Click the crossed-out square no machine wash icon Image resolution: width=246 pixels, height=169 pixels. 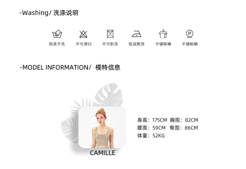[110, 34]
